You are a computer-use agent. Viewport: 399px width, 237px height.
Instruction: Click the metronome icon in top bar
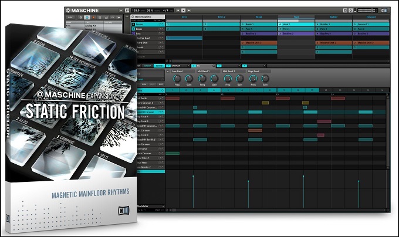(x=350, y=11)
